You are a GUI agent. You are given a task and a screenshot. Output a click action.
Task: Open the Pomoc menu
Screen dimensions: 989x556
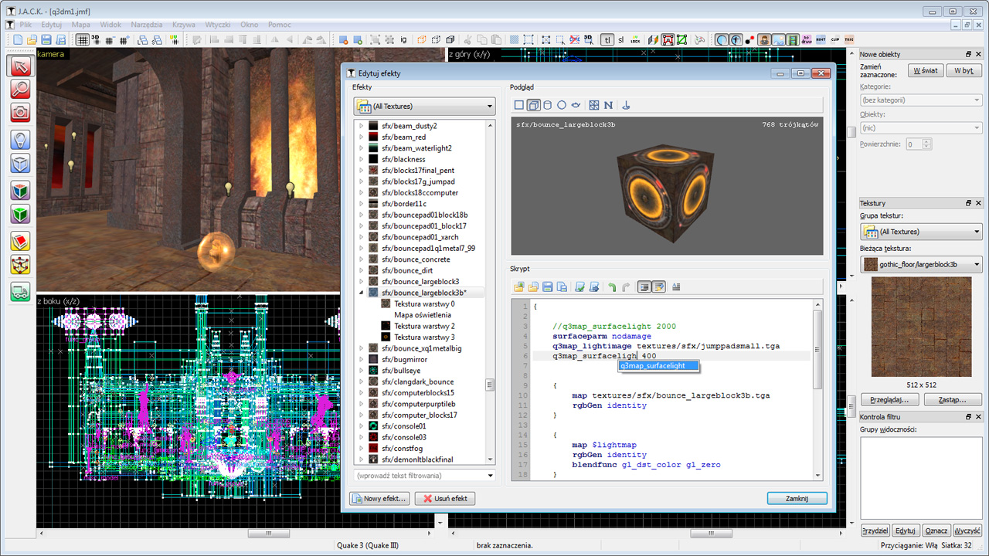coord(280,25)
